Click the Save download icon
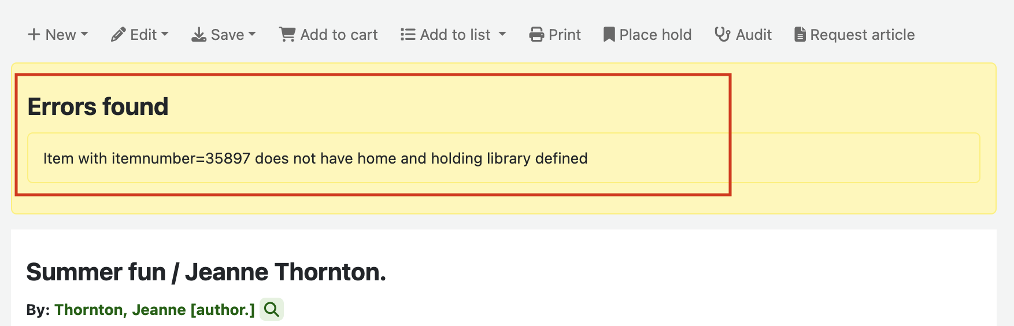This screenshot has height=326, width=1014. pos(199,35)
